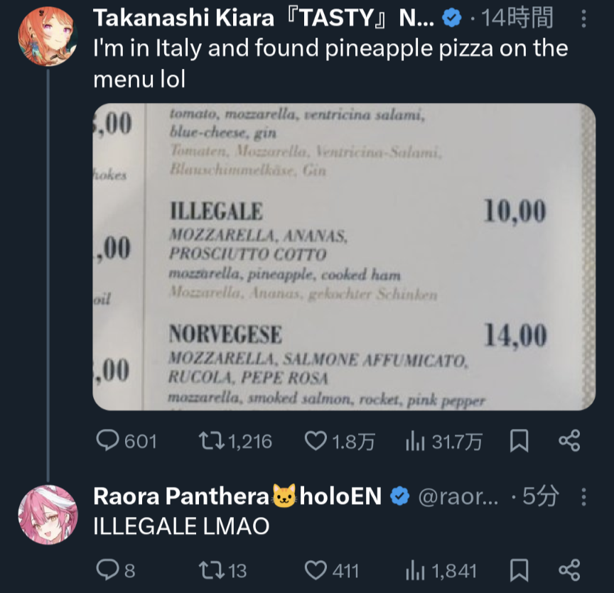This screenshot has height=593, width=614.
Task: Reply to Raora's ILLEGALE LMAO tweet
Action: 116,570
